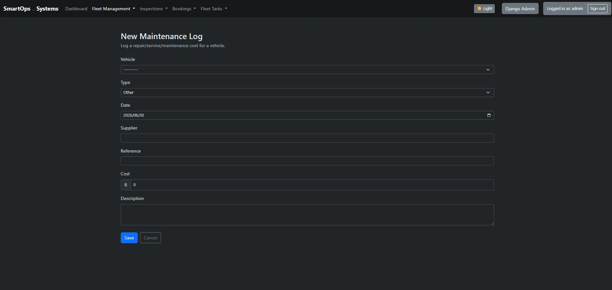This screenshot has height=290, width=612.
Task: Click into the Supplier field
Action: 307,138
